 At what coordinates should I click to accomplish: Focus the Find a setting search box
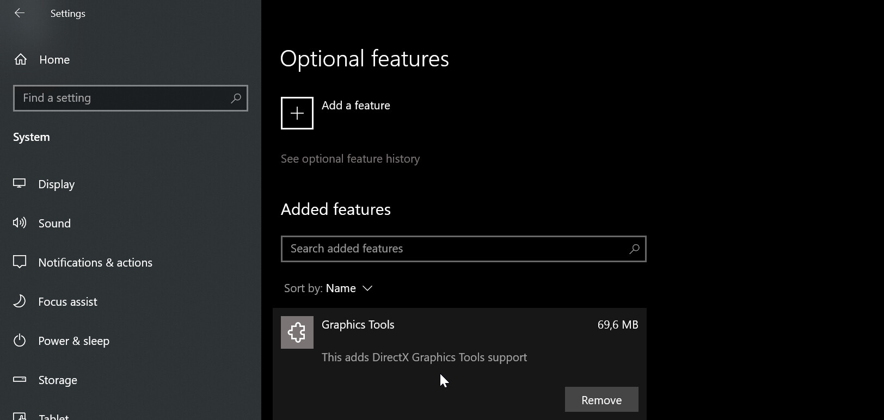pyautogui.click(x=122, y=98)
